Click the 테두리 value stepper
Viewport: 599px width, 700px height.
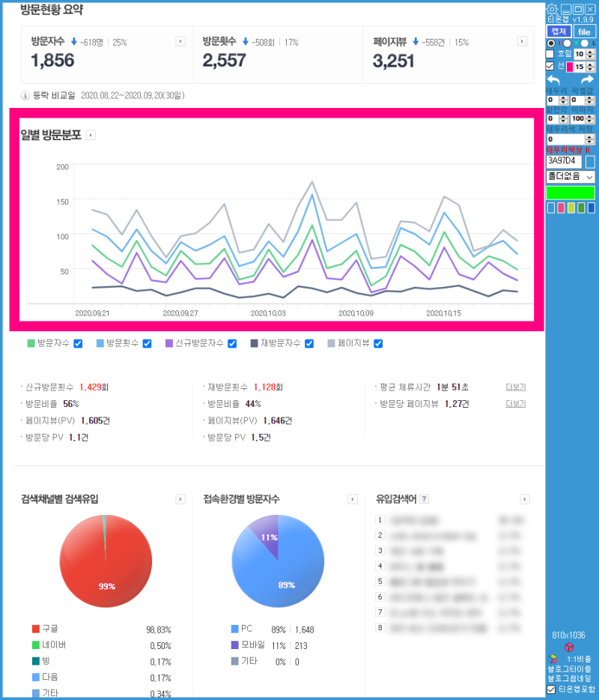point(563,100)
